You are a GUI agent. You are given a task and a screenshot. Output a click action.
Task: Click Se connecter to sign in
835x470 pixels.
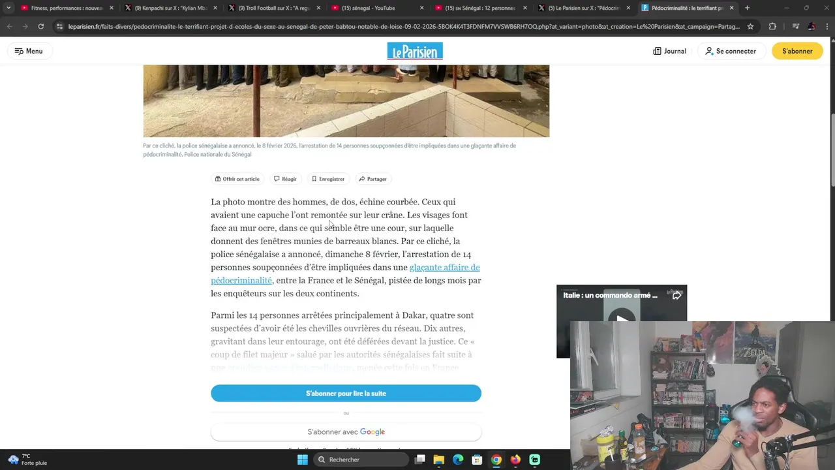[x=731, y=51]
